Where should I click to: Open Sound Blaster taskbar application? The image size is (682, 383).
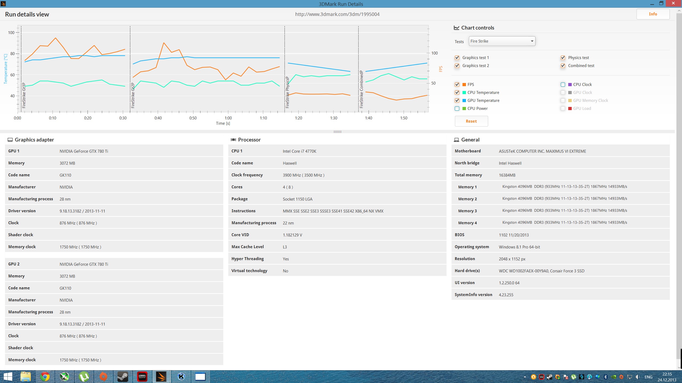coord(142,377)
